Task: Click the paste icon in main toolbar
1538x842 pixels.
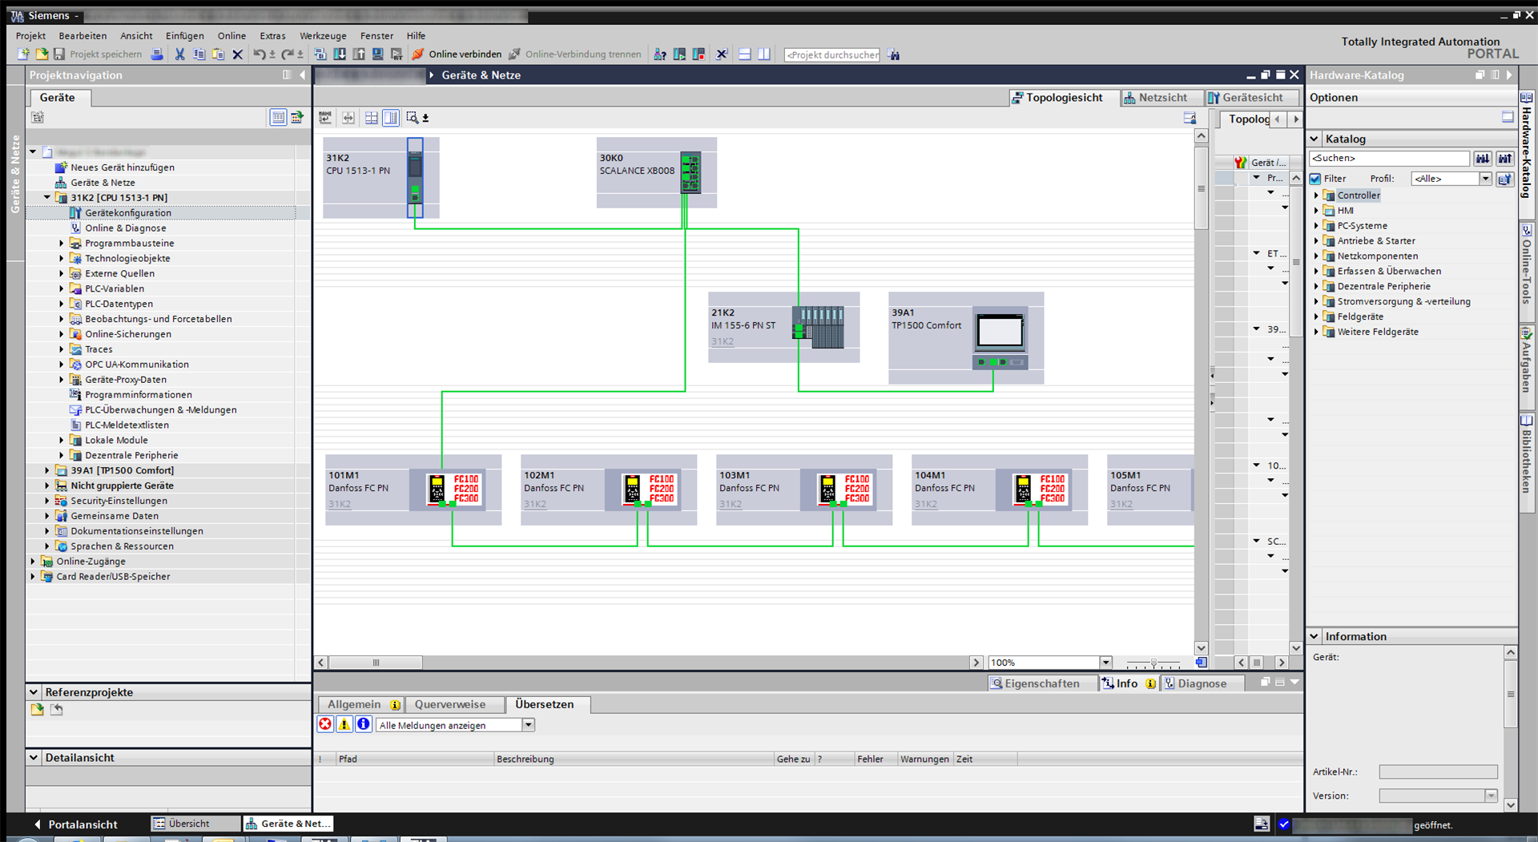Action: point(218,54)
